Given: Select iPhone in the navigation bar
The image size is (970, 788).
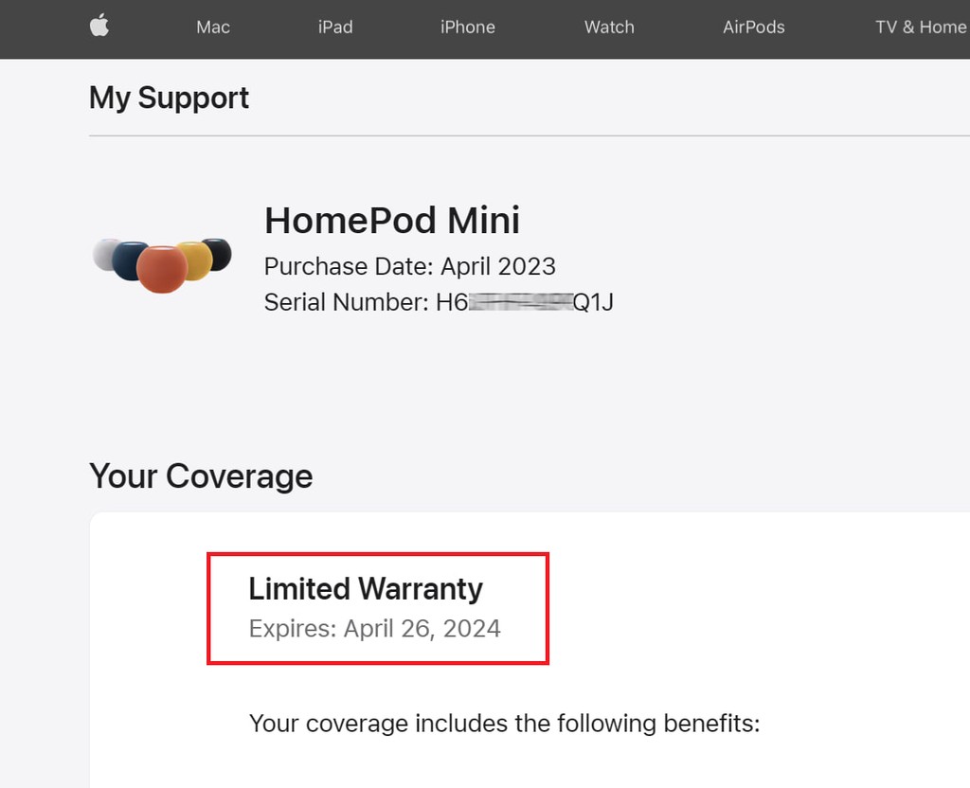Looking at the screenshot, I should point(468,27).
